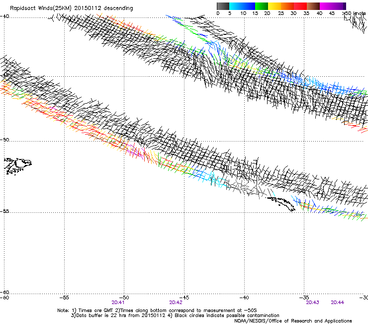Click the South Georgia island outline

point(281,204)
